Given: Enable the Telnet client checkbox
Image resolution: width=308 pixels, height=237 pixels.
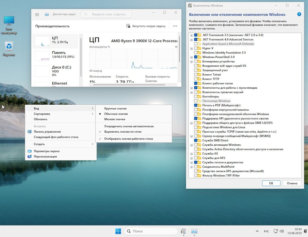Looking at the screenshot, I should click(196, 75).
